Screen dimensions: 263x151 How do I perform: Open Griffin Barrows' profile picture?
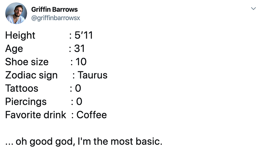16,13
